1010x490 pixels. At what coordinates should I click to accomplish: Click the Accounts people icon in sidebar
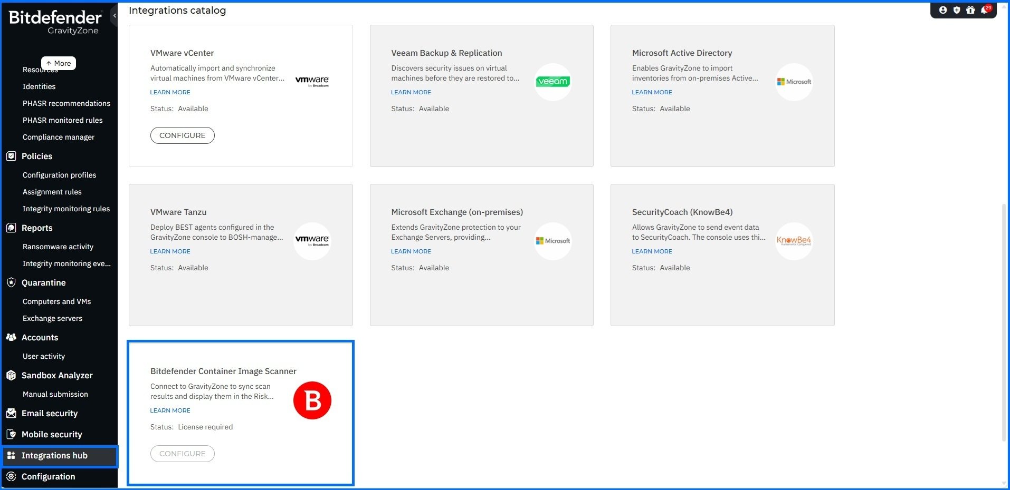point(11,337)
